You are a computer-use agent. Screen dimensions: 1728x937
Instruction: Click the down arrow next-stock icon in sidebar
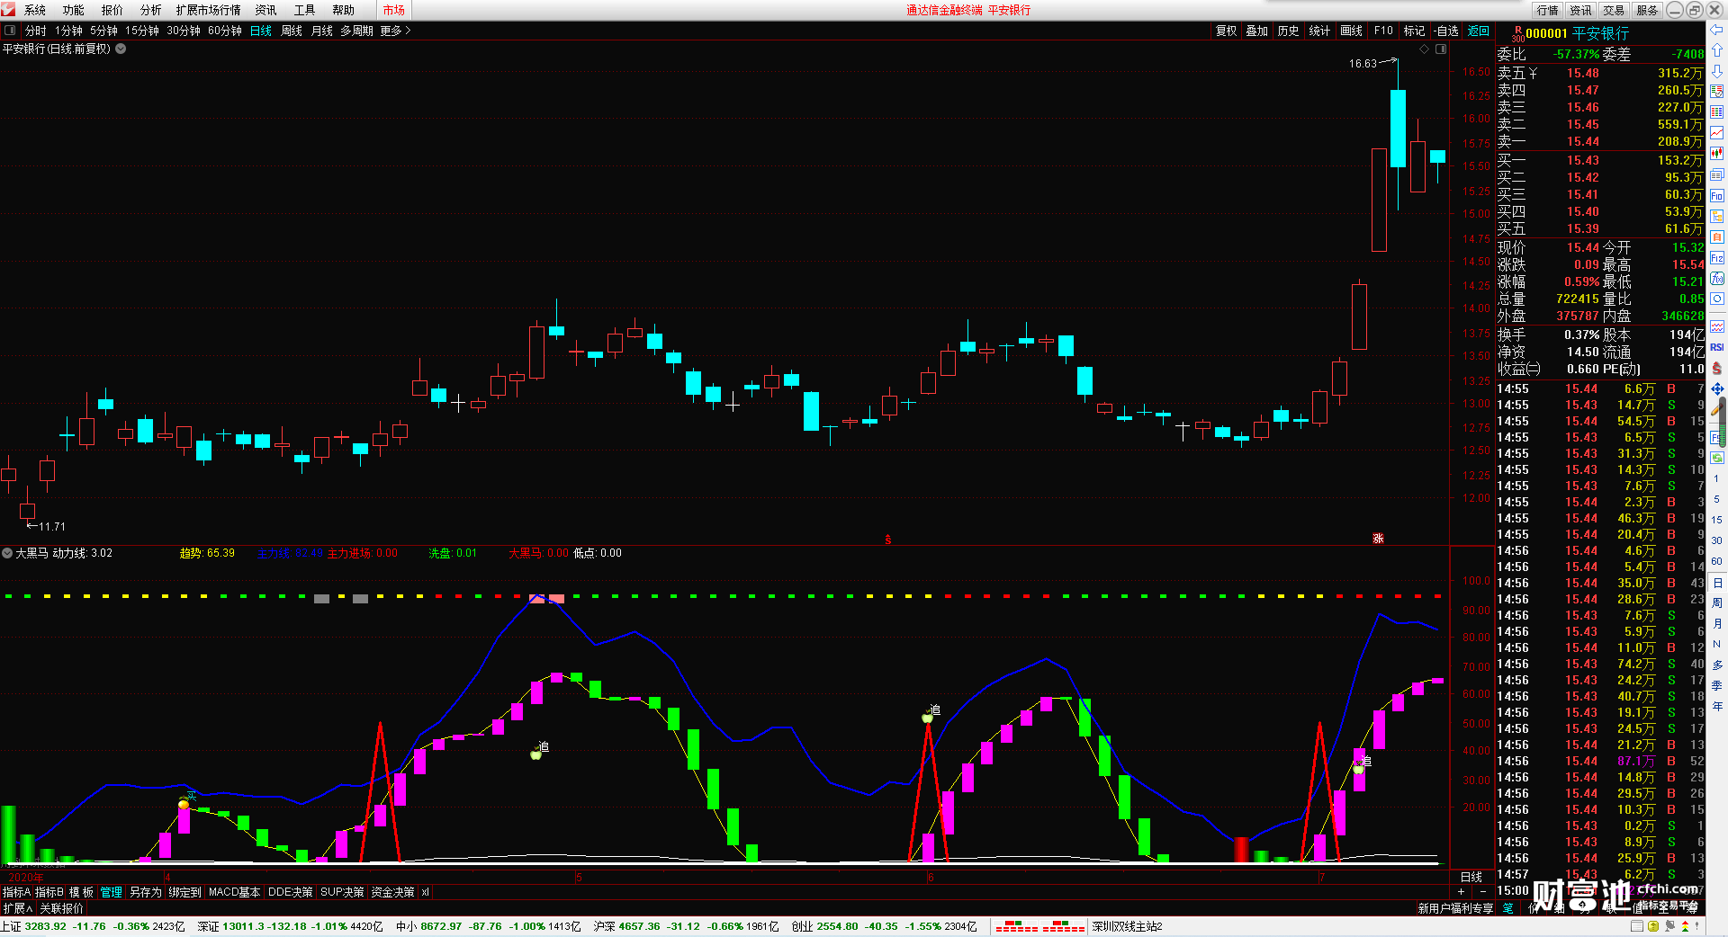tap(1716, 71)
